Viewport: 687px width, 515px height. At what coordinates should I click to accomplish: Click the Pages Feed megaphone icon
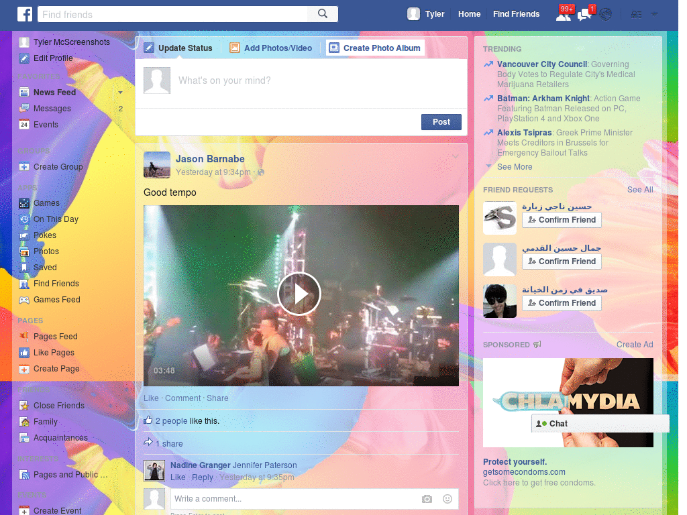(x=24, y=337)
